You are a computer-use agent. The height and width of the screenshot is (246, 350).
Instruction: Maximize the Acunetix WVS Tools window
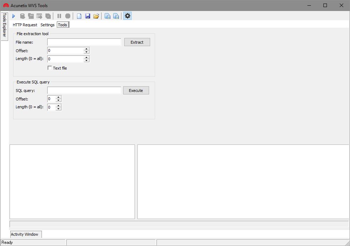click(x=325, y=5)
